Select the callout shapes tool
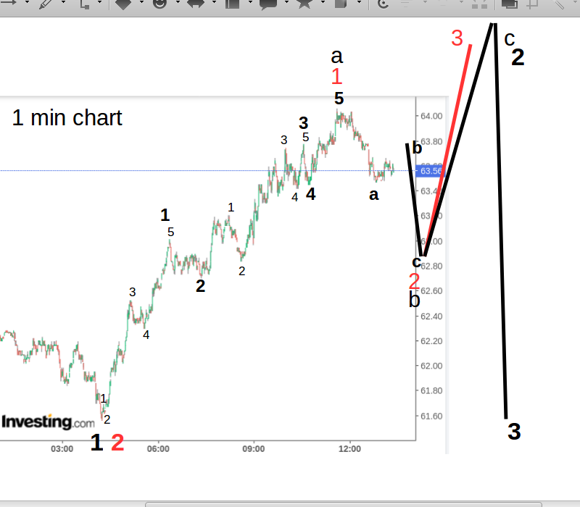This screenshot has width=580, height=507. tap(267, 6)
